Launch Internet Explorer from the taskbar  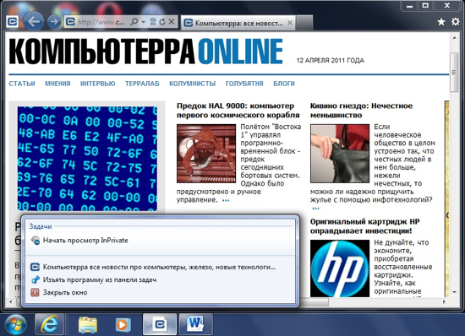click(49, 324)
